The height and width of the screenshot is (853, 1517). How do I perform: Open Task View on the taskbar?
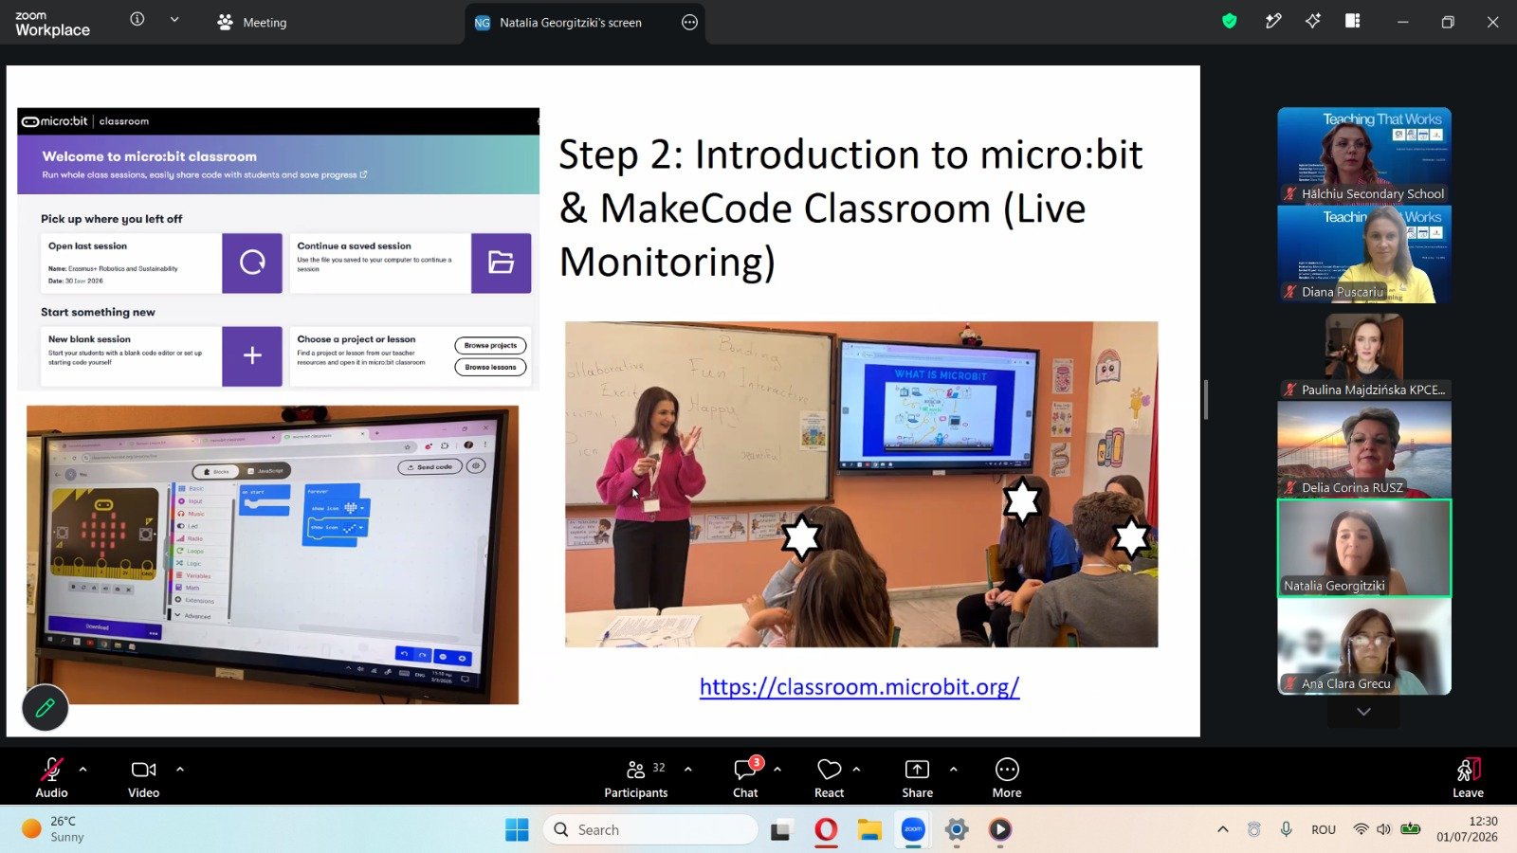point(781,830)
